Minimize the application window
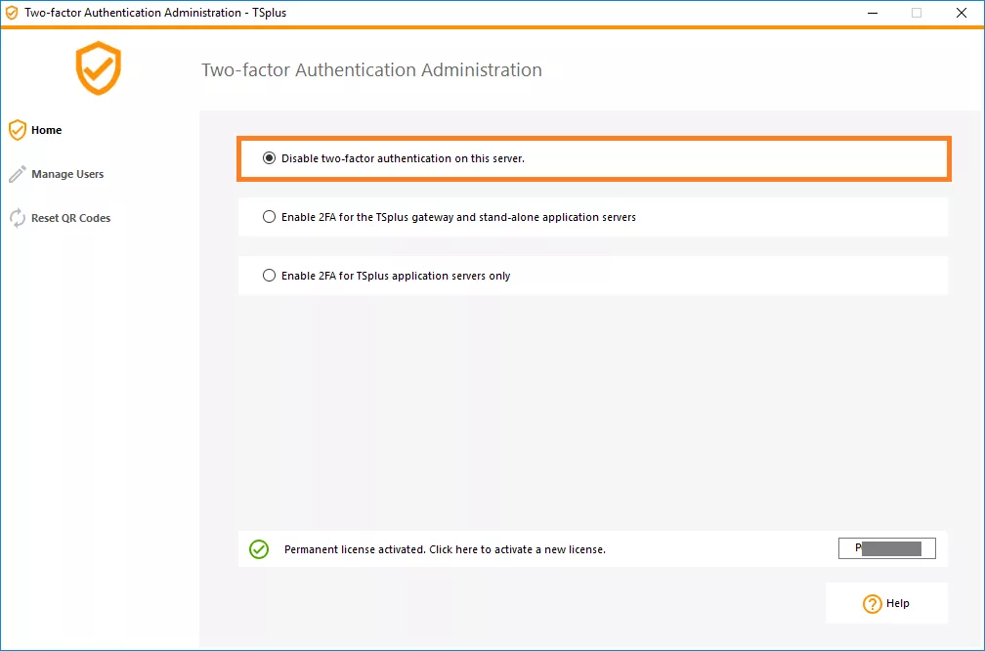Viewport: 985px width, 651px height. (871, 13)
